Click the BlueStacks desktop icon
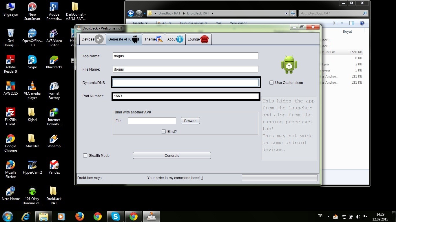 pos(54,62)
